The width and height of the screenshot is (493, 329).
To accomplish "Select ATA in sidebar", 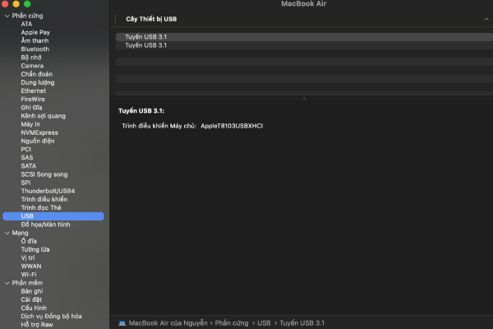I will point(26,24).
